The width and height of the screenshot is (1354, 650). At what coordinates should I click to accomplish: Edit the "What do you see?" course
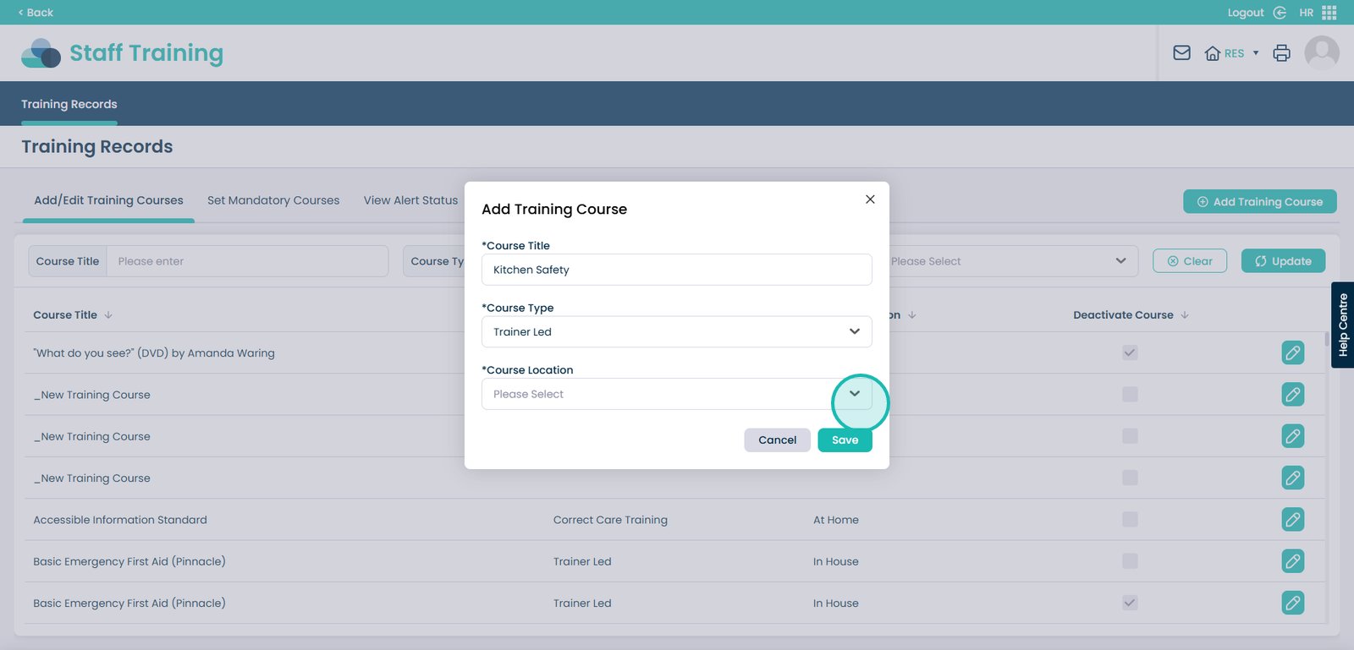point(1293,352)
